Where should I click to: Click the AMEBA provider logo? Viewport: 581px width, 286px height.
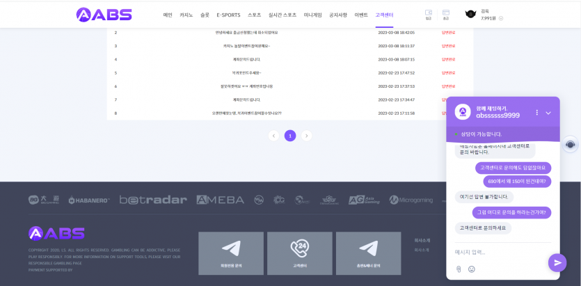coord(220,200)
